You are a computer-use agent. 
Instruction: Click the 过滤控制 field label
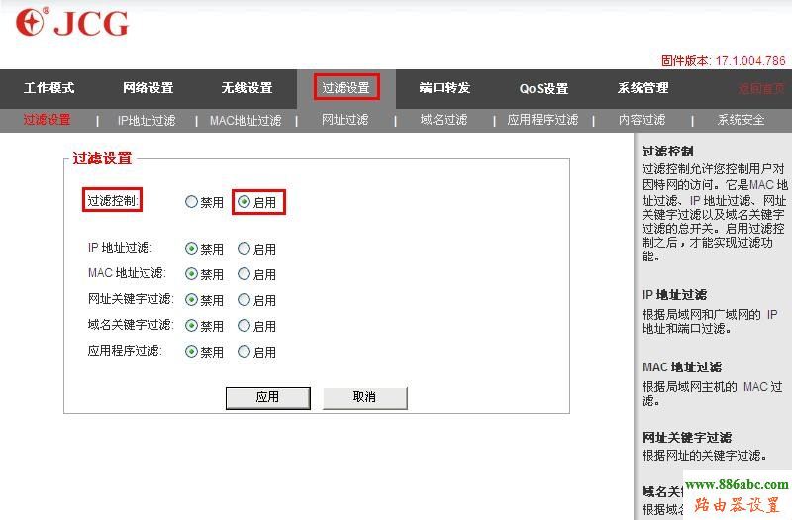pos(112,201)
